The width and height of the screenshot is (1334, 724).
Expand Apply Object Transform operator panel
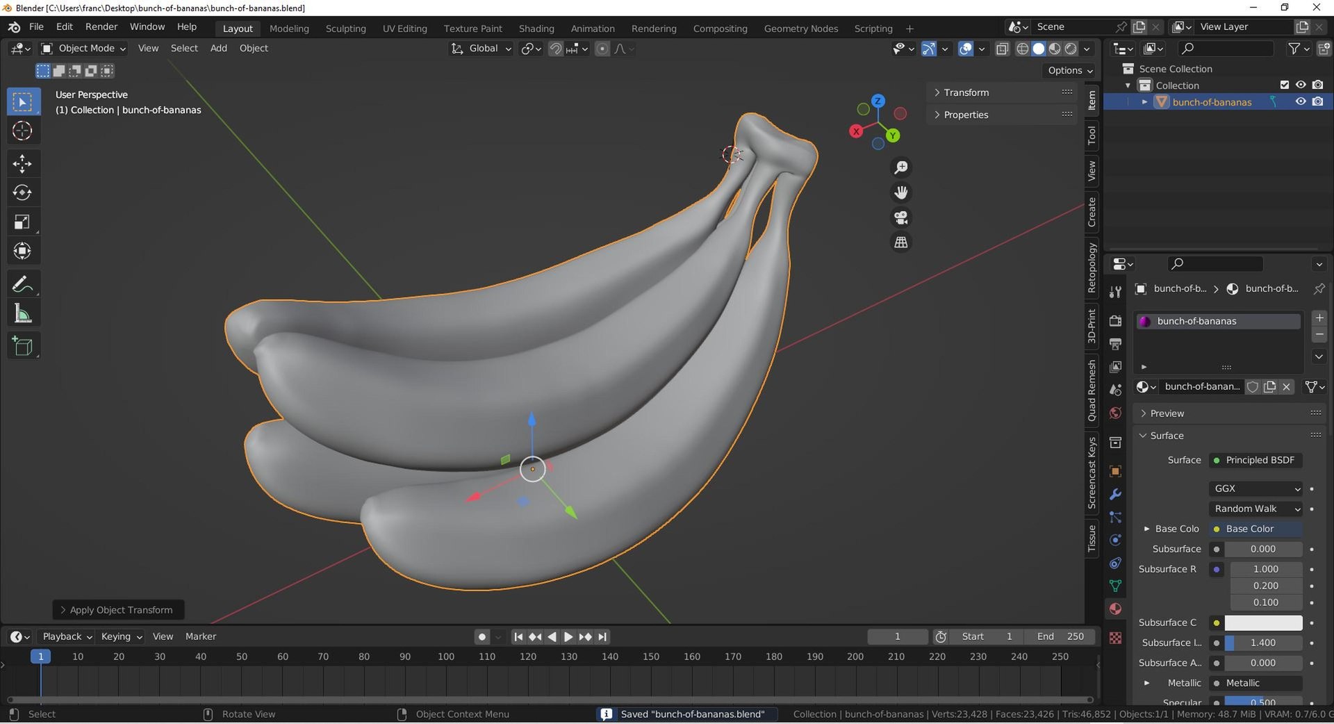118,610
